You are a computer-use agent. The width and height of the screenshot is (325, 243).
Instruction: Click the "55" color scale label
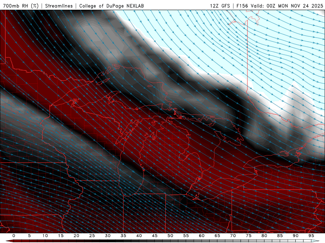click(x=186, y=236)
